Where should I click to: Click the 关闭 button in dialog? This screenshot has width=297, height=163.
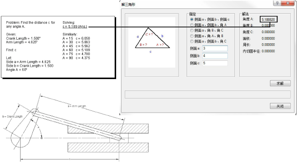(x=280, y=106)
